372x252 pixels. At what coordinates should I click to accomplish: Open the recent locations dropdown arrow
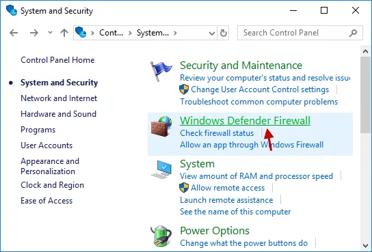pos(50,33)
